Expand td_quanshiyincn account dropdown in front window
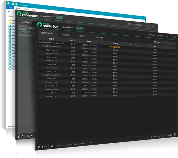Viewport: 178px width, 158px height. 68,27
